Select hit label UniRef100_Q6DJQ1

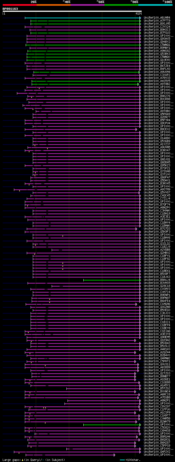click(157, 159)
